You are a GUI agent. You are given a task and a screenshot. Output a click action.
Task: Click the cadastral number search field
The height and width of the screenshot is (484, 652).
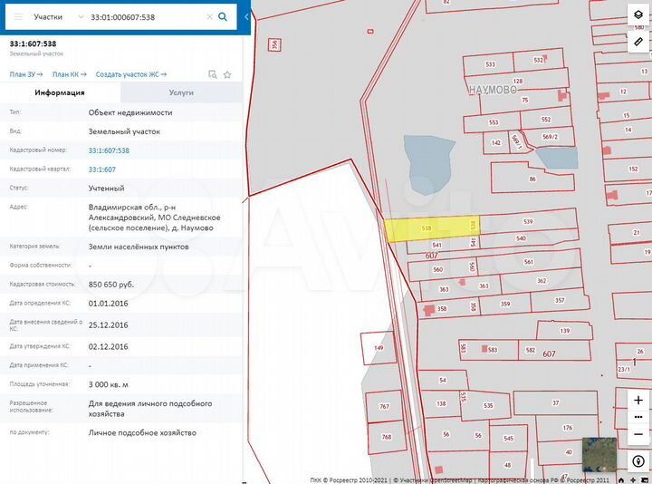(145, 16)
